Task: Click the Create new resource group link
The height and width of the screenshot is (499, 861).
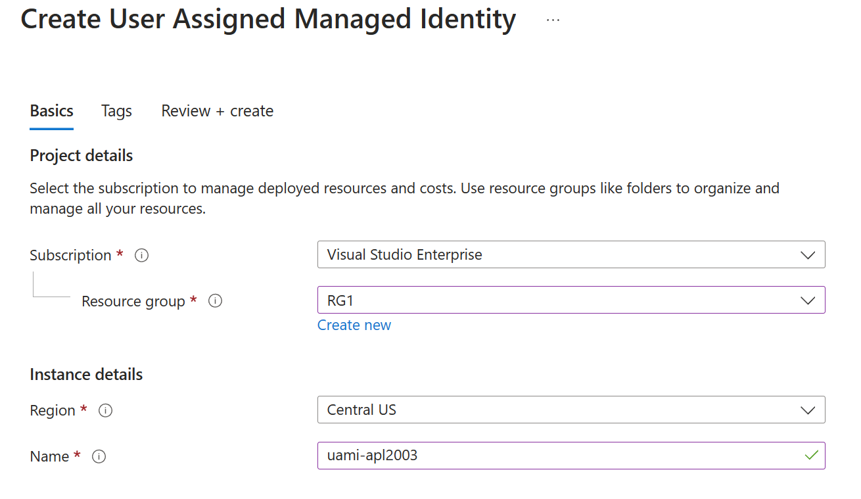Action: [x=354, y=325]
